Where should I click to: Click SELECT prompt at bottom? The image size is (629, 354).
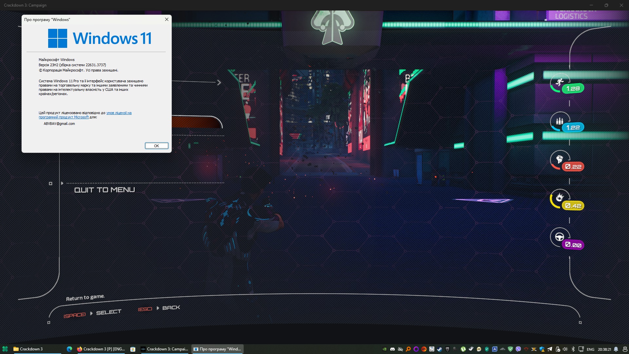[x=108, y=312]
